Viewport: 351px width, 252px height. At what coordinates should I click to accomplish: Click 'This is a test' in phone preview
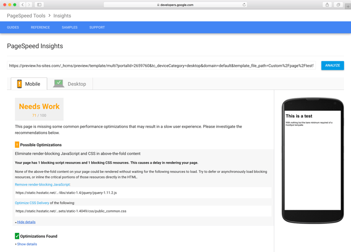pyautogui.click(x=299, y=116)
